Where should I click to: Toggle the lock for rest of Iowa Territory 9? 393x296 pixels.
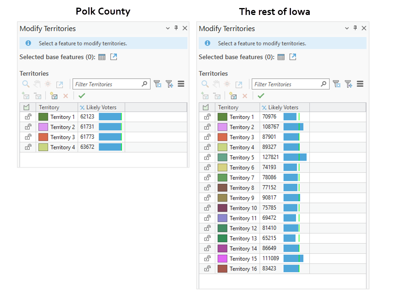click(x=207, y=198)
